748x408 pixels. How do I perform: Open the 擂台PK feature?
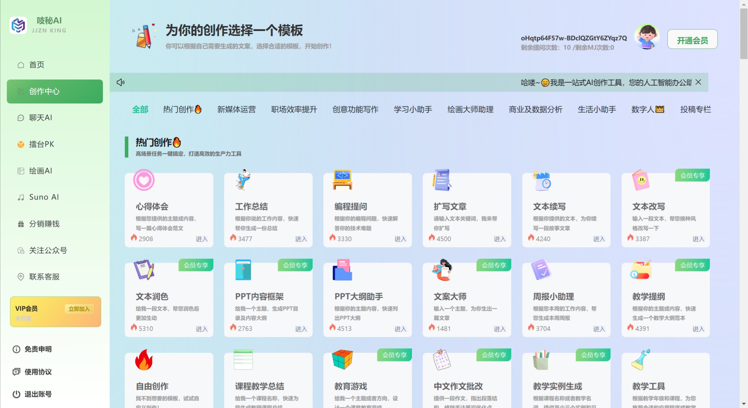pyautogui.click(x=41, y=144)
